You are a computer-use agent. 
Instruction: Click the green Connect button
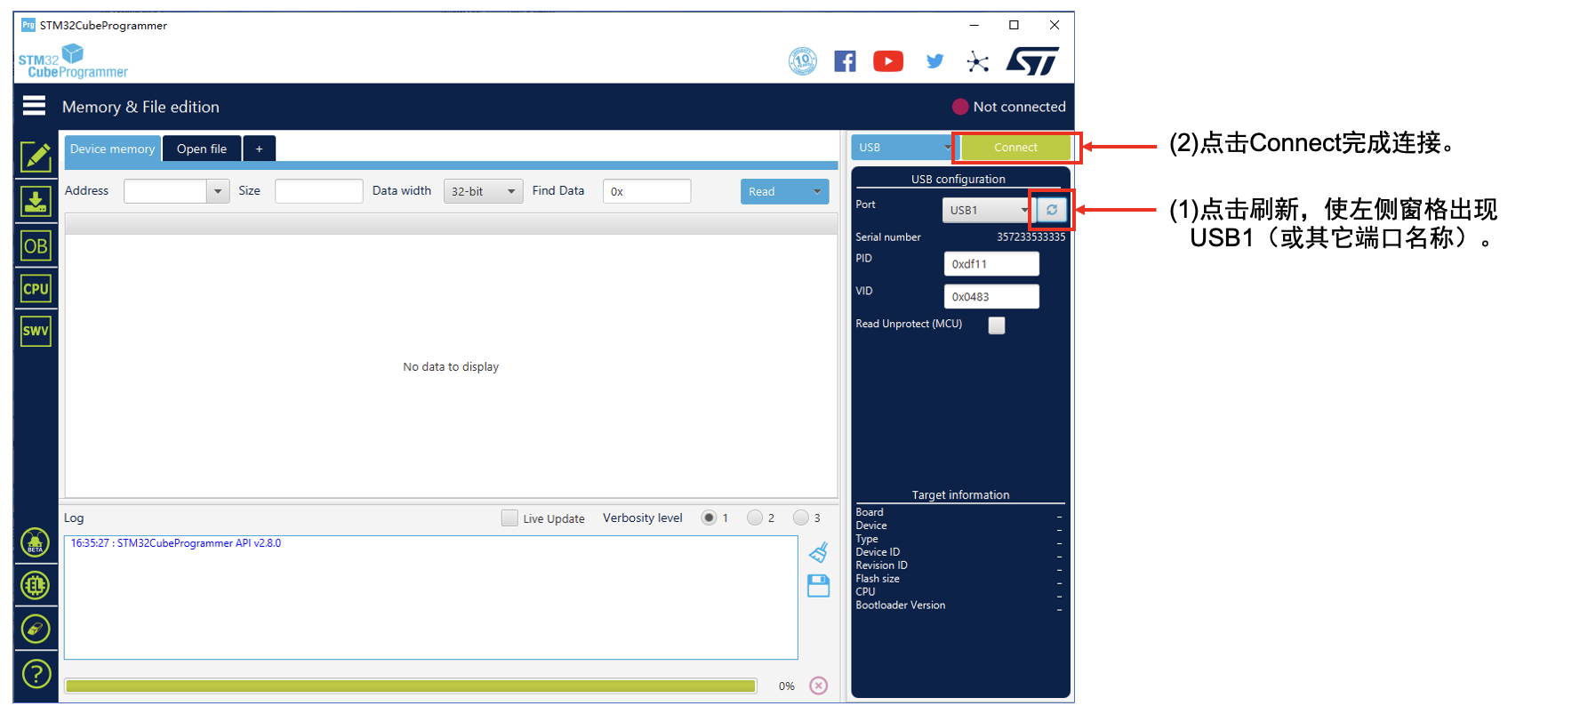tap(1015, 148)
